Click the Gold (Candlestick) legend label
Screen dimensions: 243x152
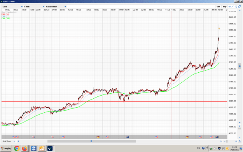point(9,12)
